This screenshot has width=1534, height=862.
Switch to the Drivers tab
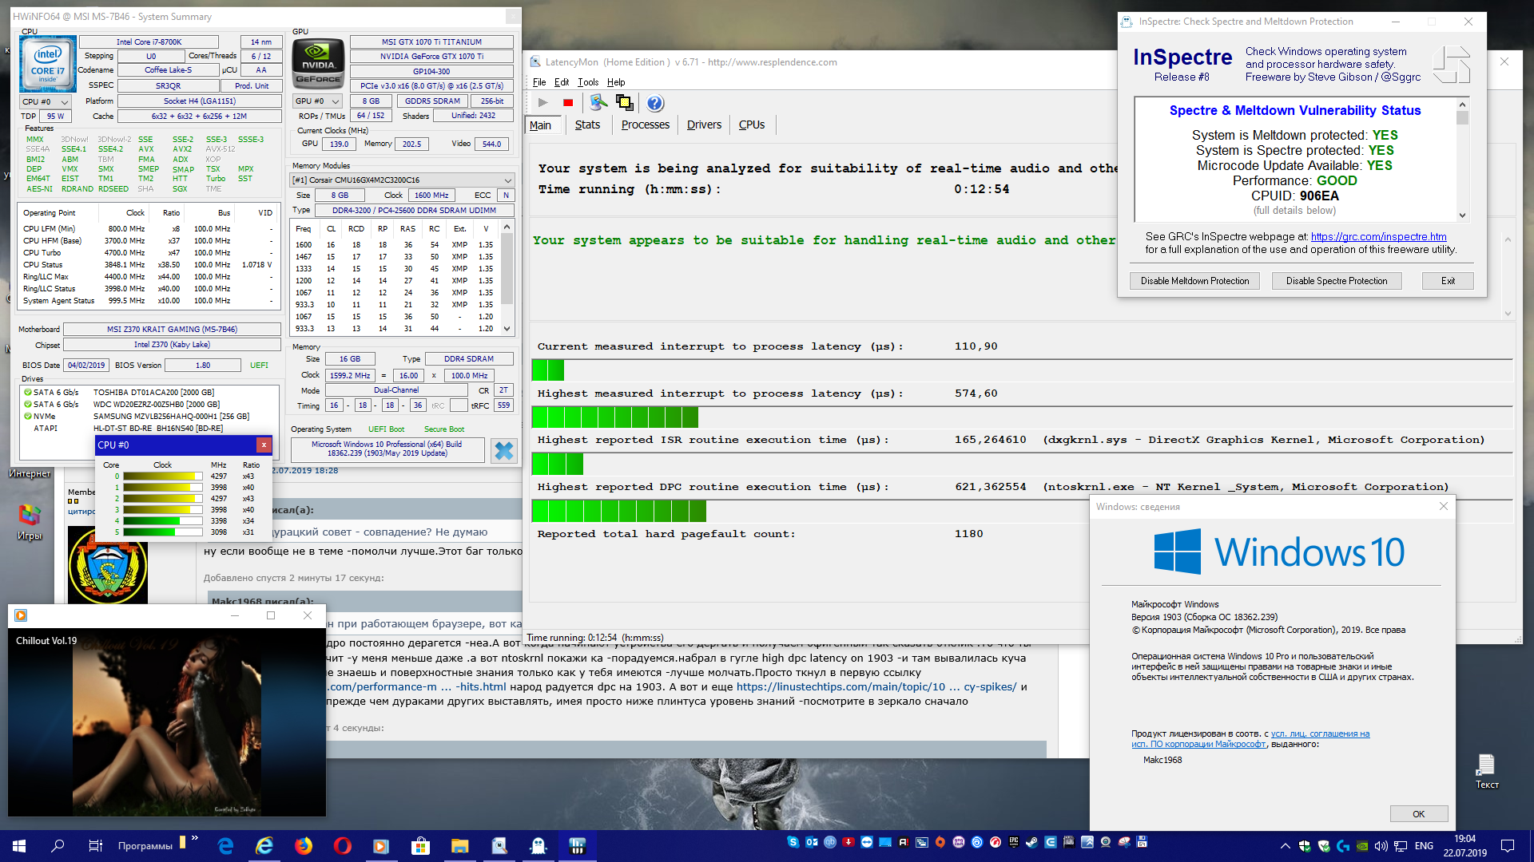click(704, 125)
